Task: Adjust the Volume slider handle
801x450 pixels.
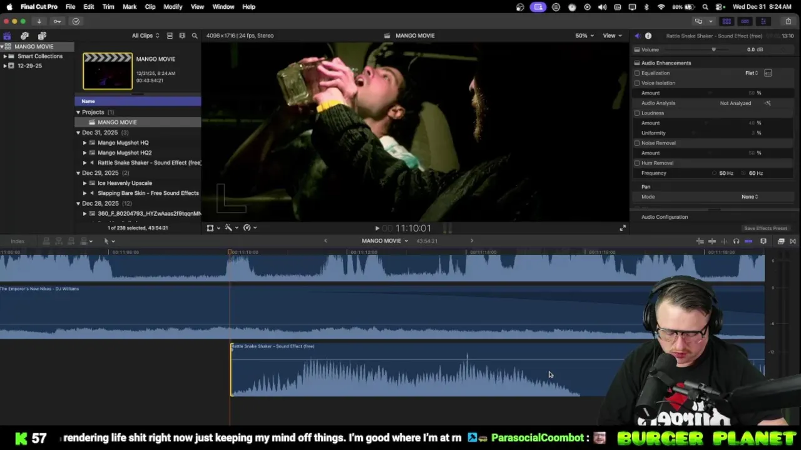Action: 713,49
